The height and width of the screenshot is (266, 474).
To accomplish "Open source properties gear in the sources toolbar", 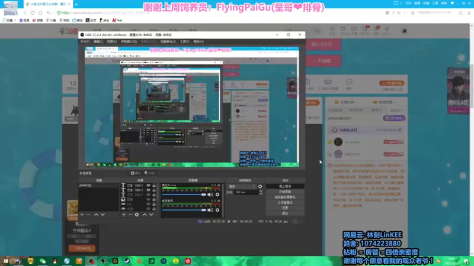I will pyautogui.click(x=137, y=215).
